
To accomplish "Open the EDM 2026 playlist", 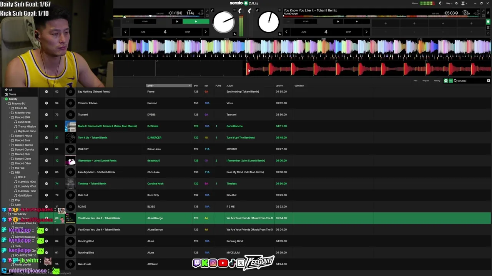I will coord(24,122).
